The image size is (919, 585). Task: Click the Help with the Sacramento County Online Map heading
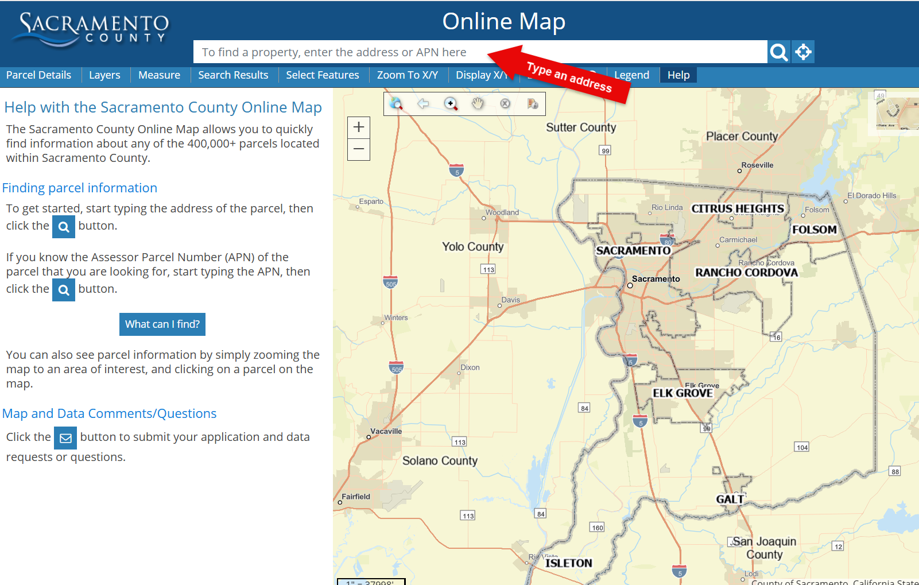point(163,107)
